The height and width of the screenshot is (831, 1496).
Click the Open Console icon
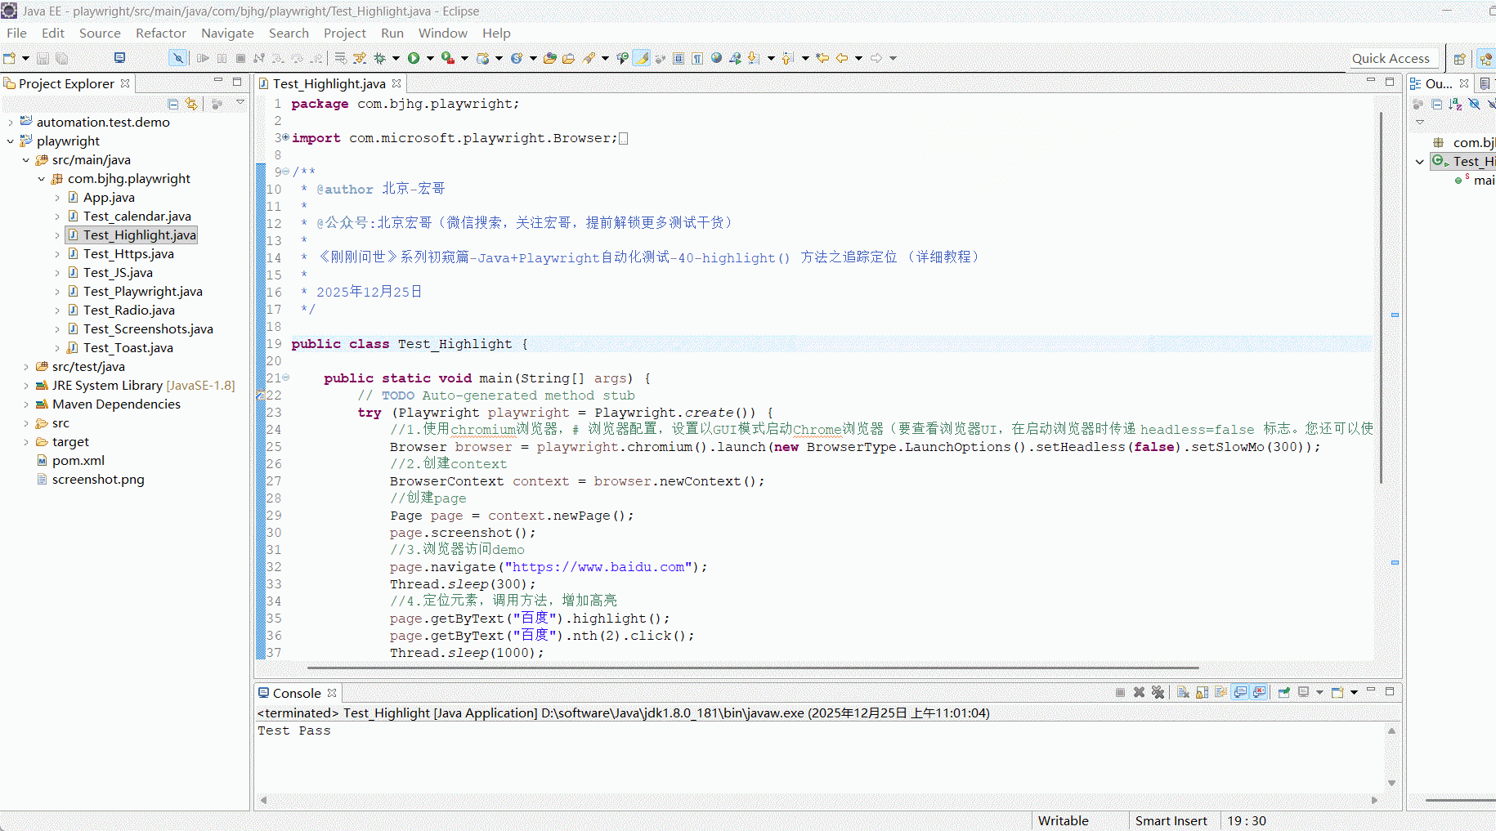click(1337, 692)
